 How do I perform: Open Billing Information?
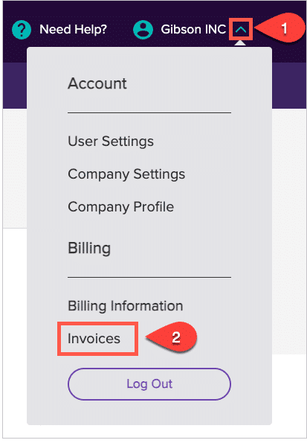[126, 306]
